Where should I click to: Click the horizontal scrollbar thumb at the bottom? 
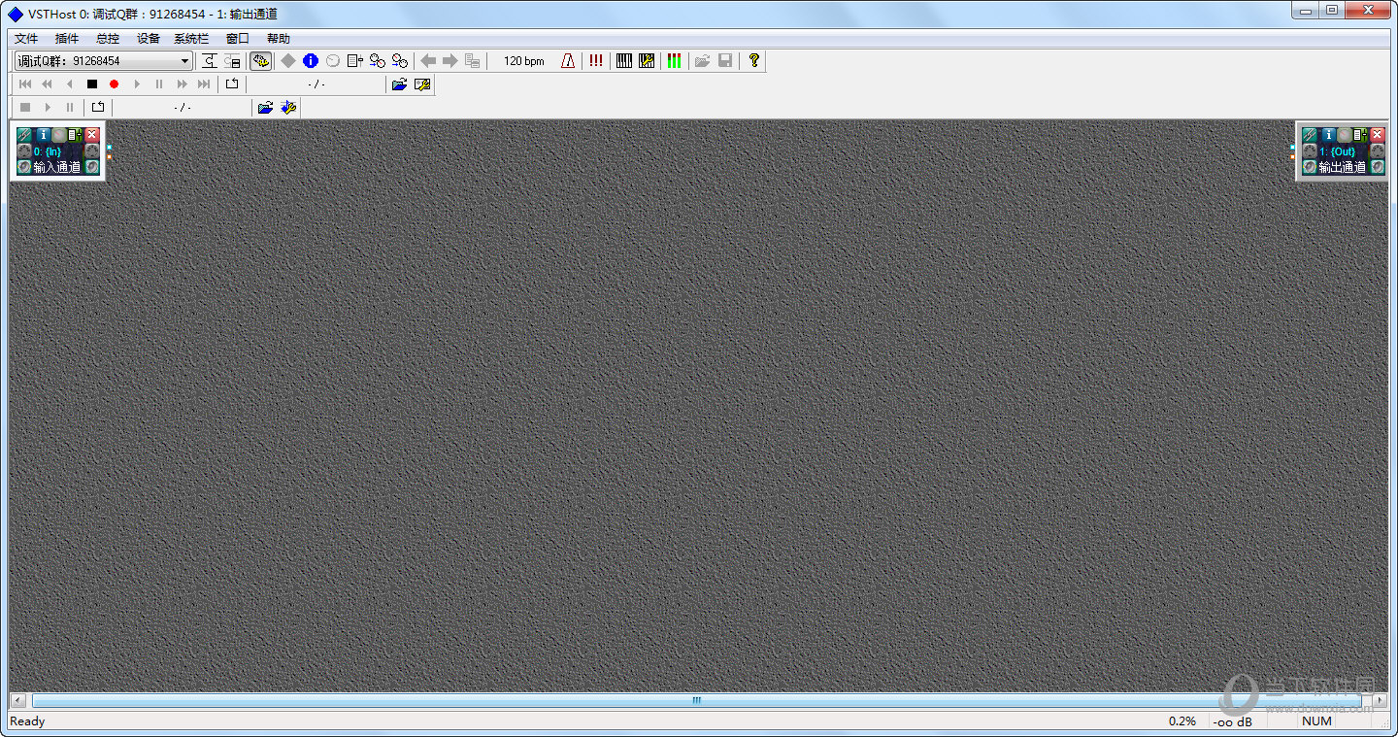coord(696,700)
